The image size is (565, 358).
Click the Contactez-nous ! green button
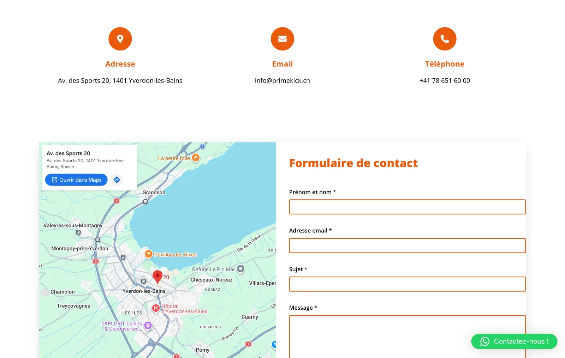(514, 341)
